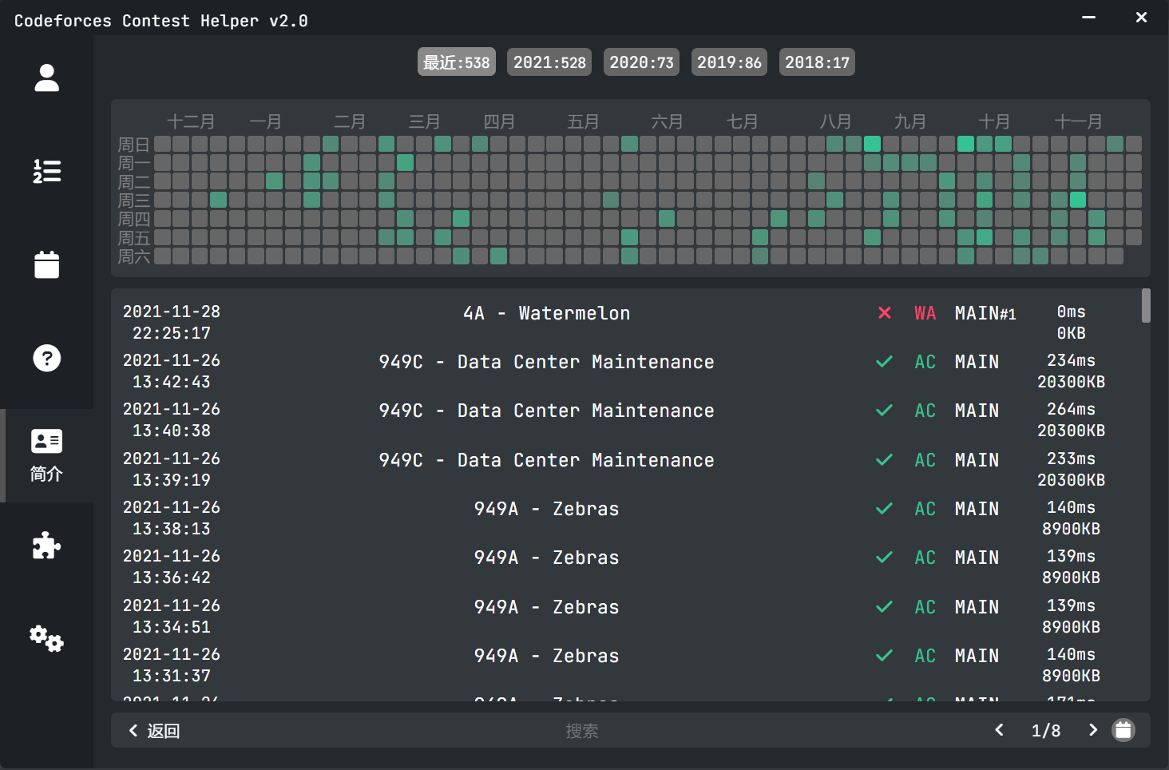
Task: Click the round calendar icon at bottom right
Action: (1123, 730)
